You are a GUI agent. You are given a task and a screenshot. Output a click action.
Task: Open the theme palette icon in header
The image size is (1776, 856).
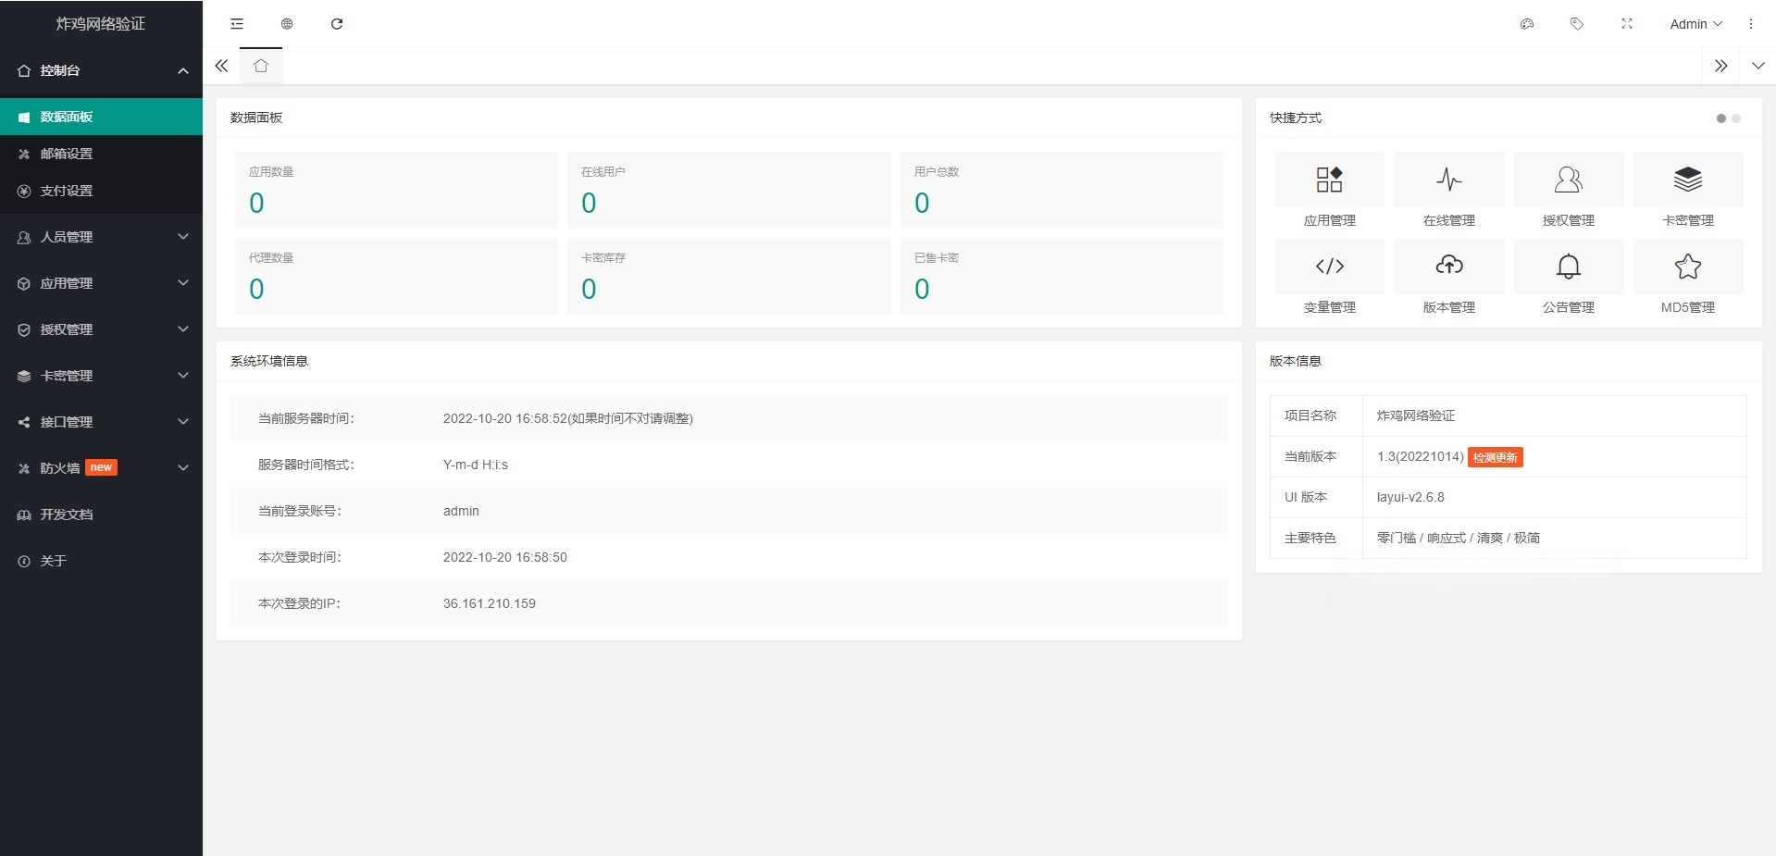[x=1527, y=24]
